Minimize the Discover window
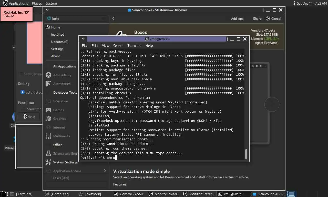This screenshot has height=197, width=328. pyautogui.click(x=268, y=10)
